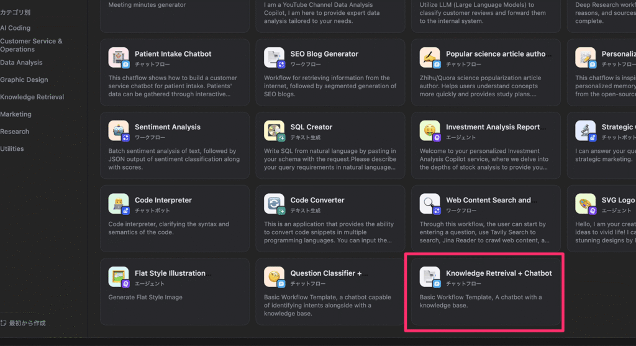
Task: Select the Customer Service & Operations category
Action: [x=31, y=45]
